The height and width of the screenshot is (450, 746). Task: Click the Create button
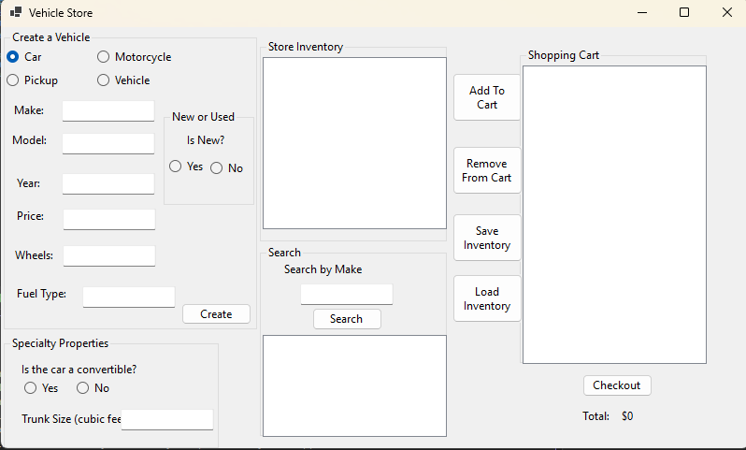[217, 314]
